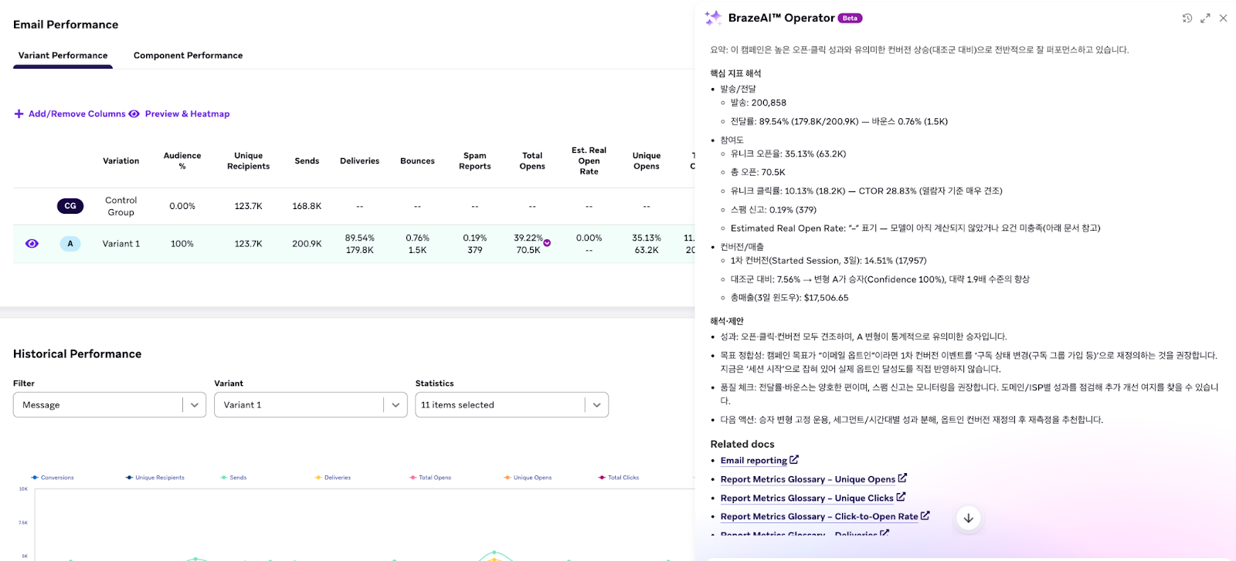Click the purple check badge by 39.22% opens
1236x561 pixels.
[x=547, y=243]
